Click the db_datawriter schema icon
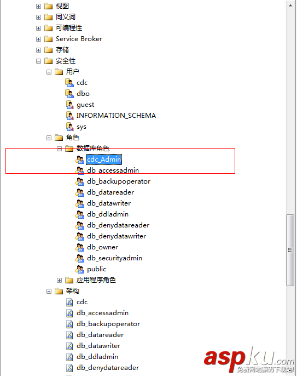 point(69,346)
